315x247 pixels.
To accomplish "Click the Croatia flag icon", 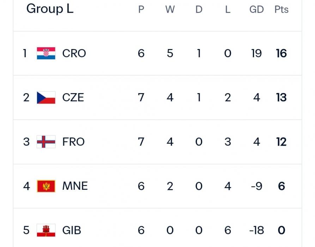I will click(46, 53).
